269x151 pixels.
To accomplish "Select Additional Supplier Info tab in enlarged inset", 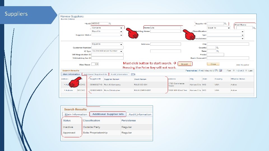I will (108, 114).
